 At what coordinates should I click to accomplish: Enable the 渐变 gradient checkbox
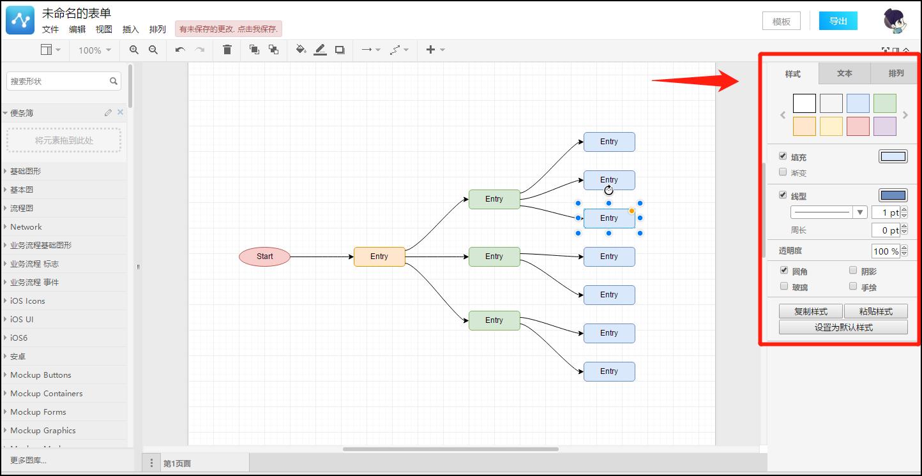pyautogui.click(x=783, y=172)
